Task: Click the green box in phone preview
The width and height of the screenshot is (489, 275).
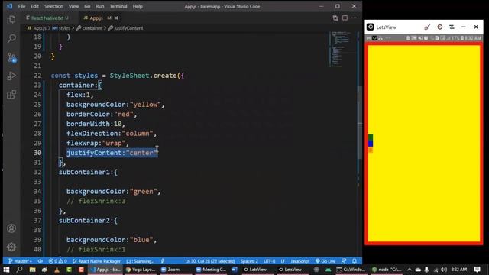Action: coord(371,137)
